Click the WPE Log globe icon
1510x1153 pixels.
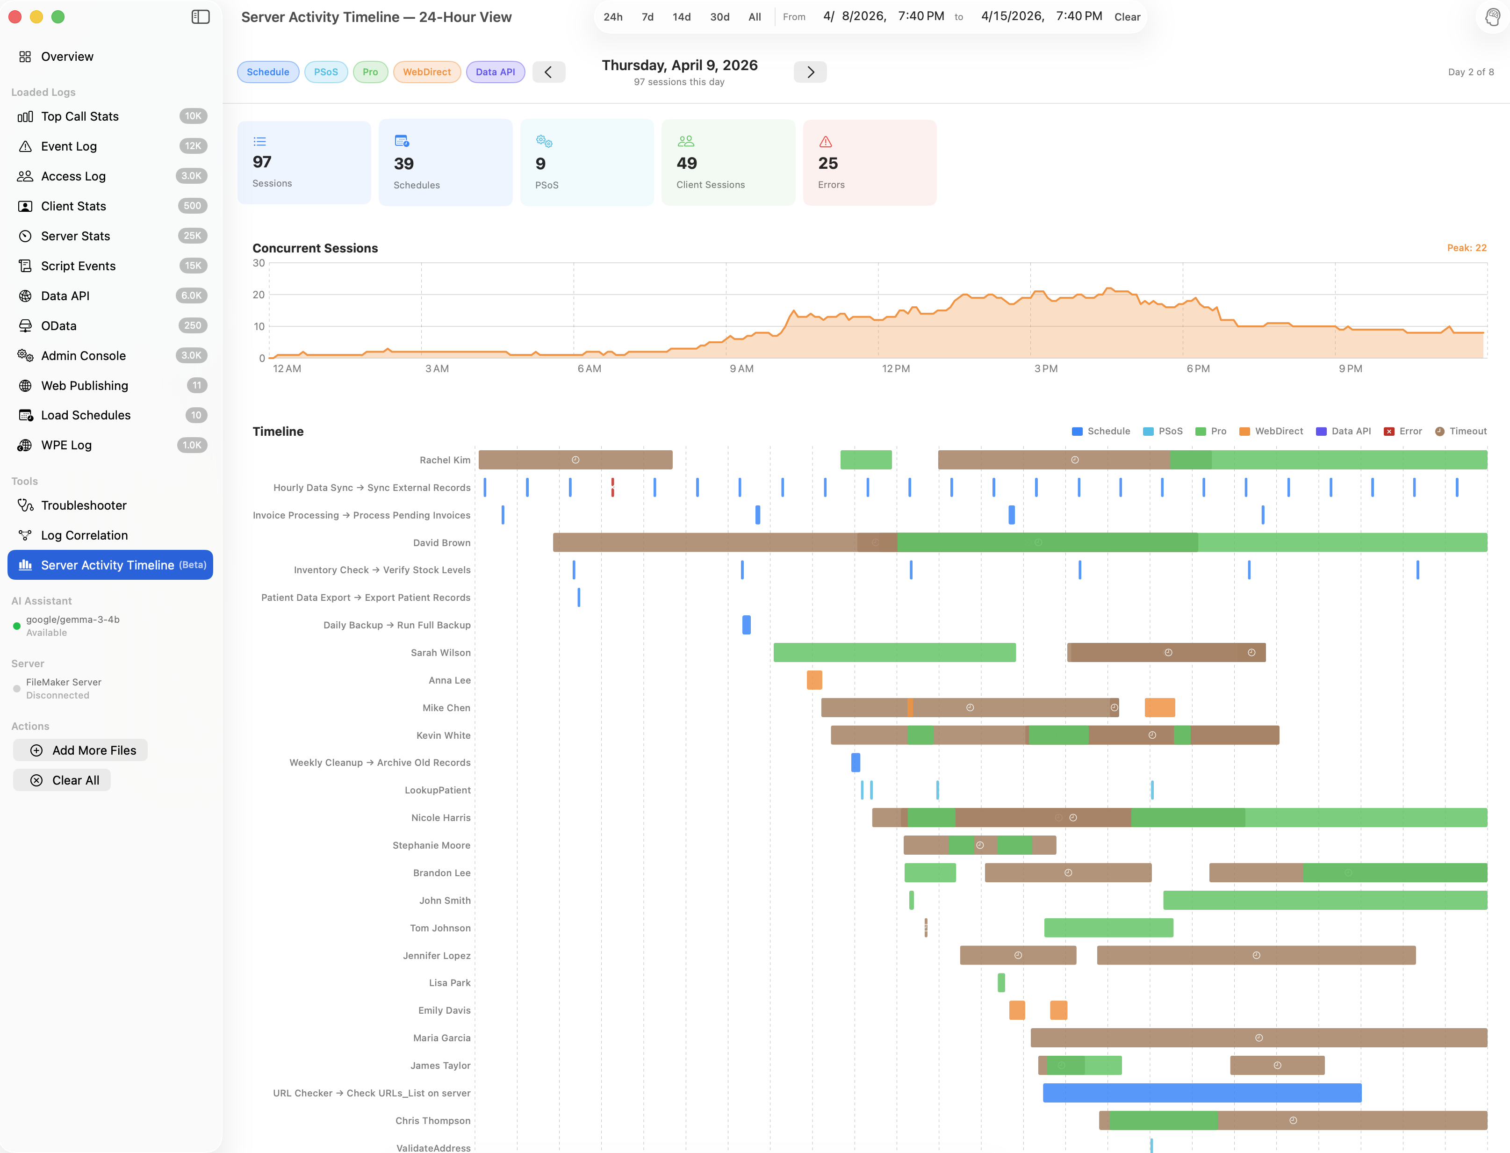pyautogui.click(x=25, y=445)
